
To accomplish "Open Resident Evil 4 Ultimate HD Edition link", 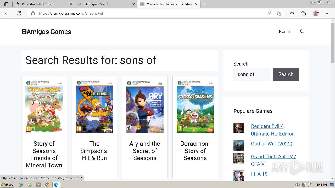I will [273, 130].
